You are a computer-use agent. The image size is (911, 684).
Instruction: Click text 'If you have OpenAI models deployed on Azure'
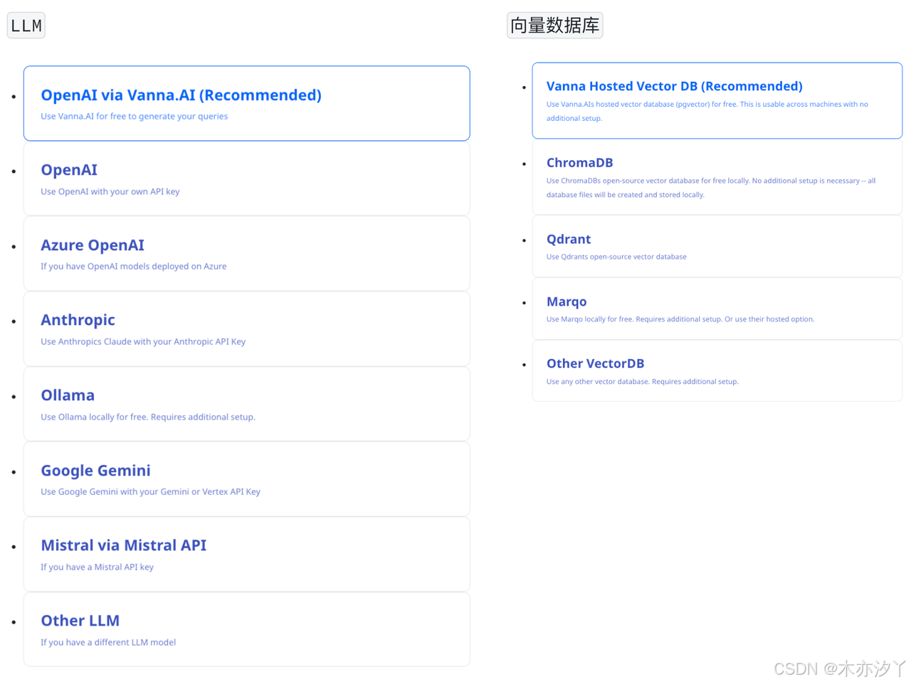tap(133, 267)
